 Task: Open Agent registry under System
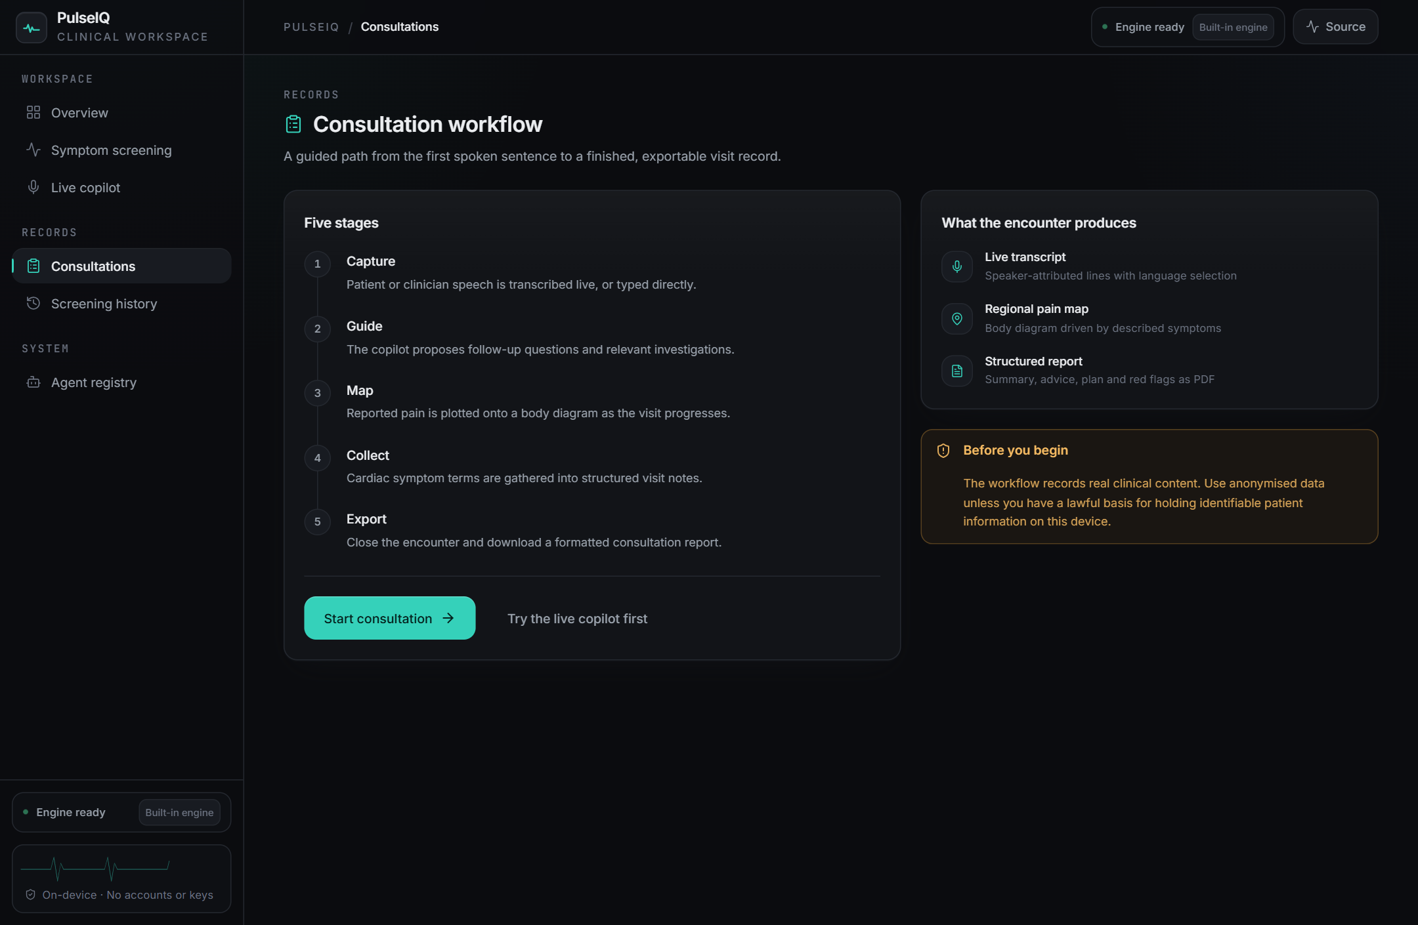[121, 382]
